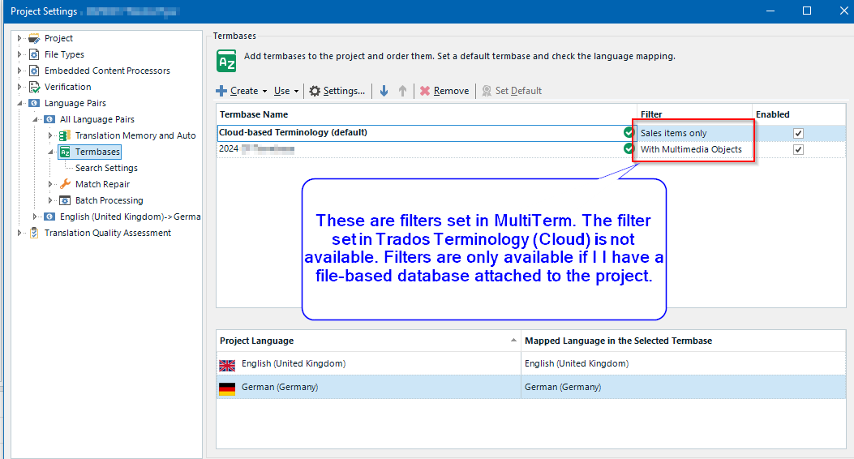Click the Use button label

coord(281,91)
